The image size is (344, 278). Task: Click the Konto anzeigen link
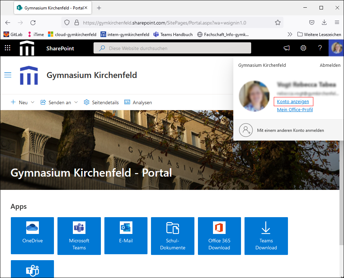click(x=293, y=101)
